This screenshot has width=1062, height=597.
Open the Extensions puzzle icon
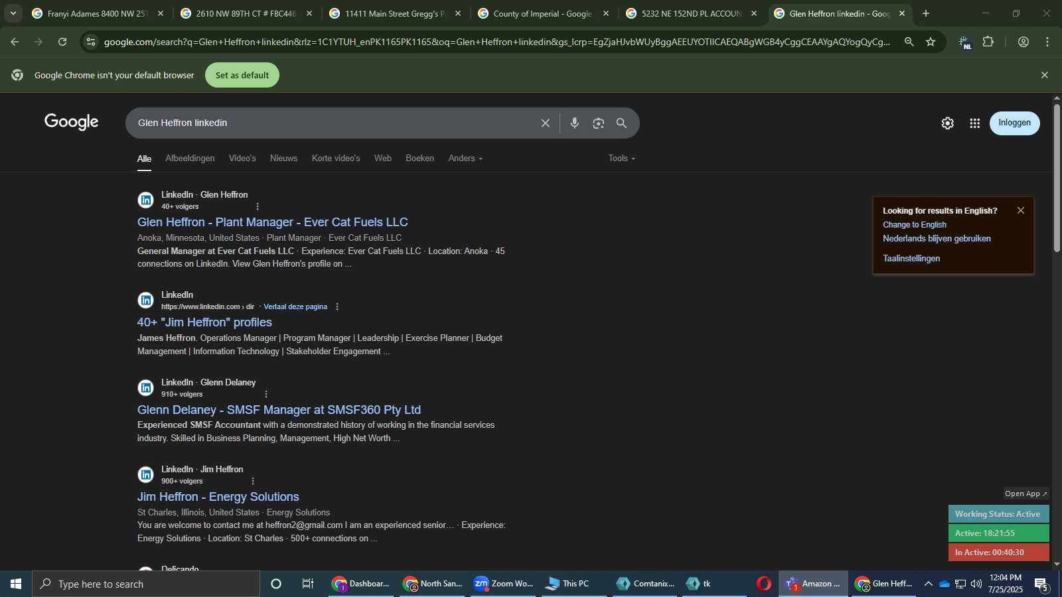[x=988, y=42]
